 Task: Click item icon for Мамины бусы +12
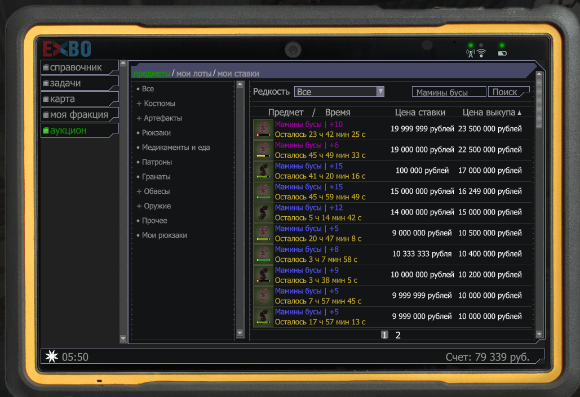pyautogui.click(x=263, y=212)
